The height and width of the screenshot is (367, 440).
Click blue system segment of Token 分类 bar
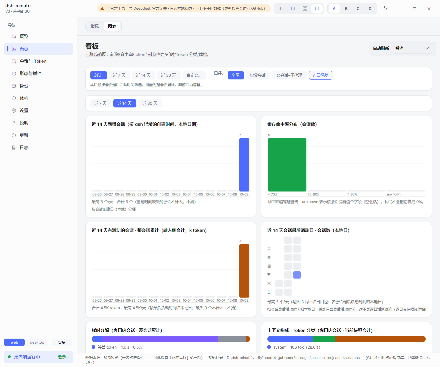(x=290, y=339)
